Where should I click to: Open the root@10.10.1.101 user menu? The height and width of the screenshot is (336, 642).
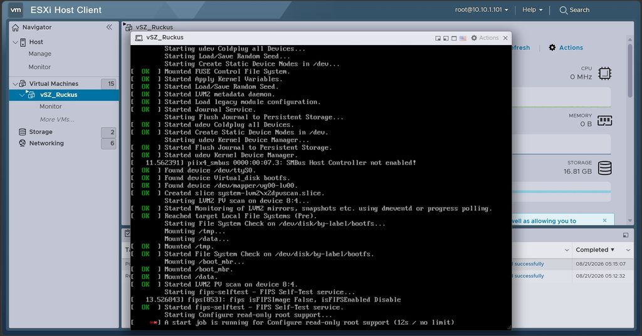click(481, 9)
